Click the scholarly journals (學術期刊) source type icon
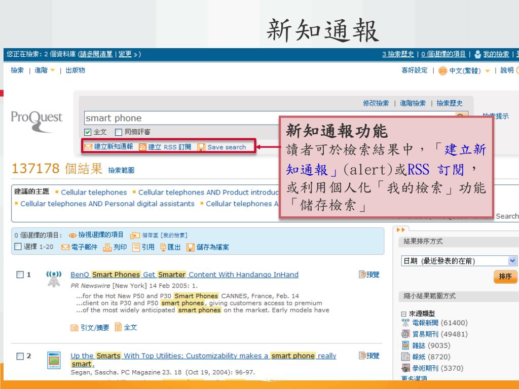This screenshot has width=519, height=389. click(405, 368)
